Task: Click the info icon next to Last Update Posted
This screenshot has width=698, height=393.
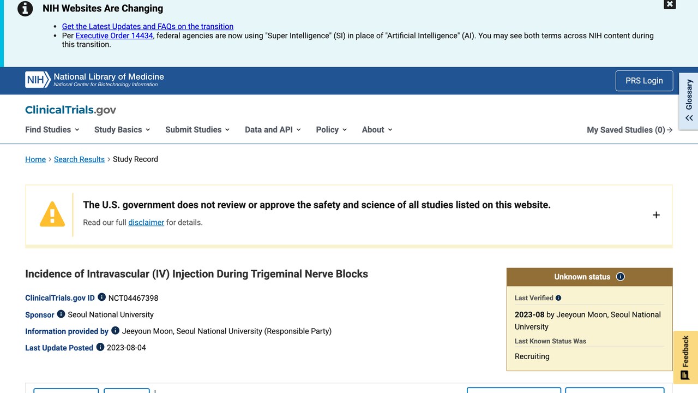Action: click(x=100, y=347)
